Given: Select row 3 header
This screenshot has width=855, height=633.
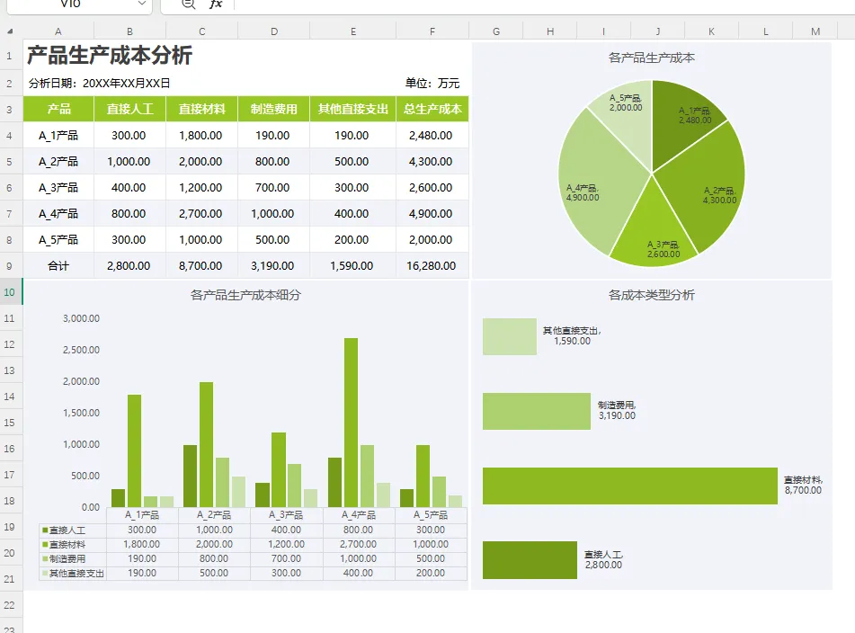Looking at the screenshot, I should click(x=10, y=109).
